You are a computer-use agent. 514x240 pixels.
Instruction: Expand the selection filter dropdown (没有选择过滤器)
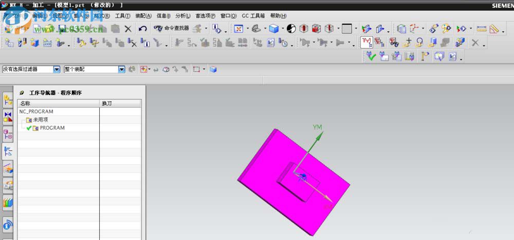(x=57, y=69)
